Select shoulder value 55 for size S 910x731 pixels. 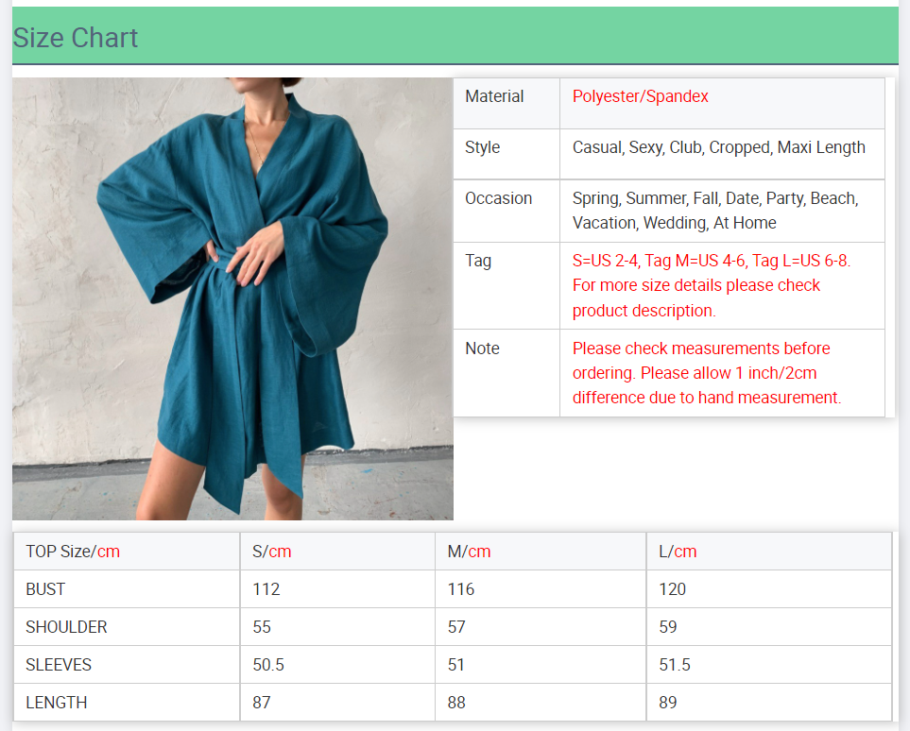262,626
